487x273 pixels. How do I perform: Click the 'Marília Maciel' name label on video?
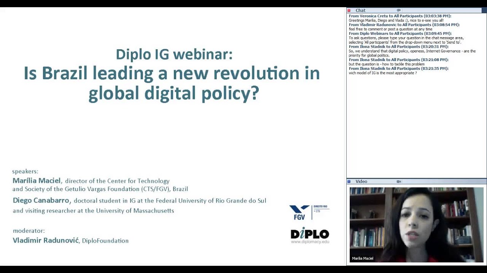[x=363, y=258]
